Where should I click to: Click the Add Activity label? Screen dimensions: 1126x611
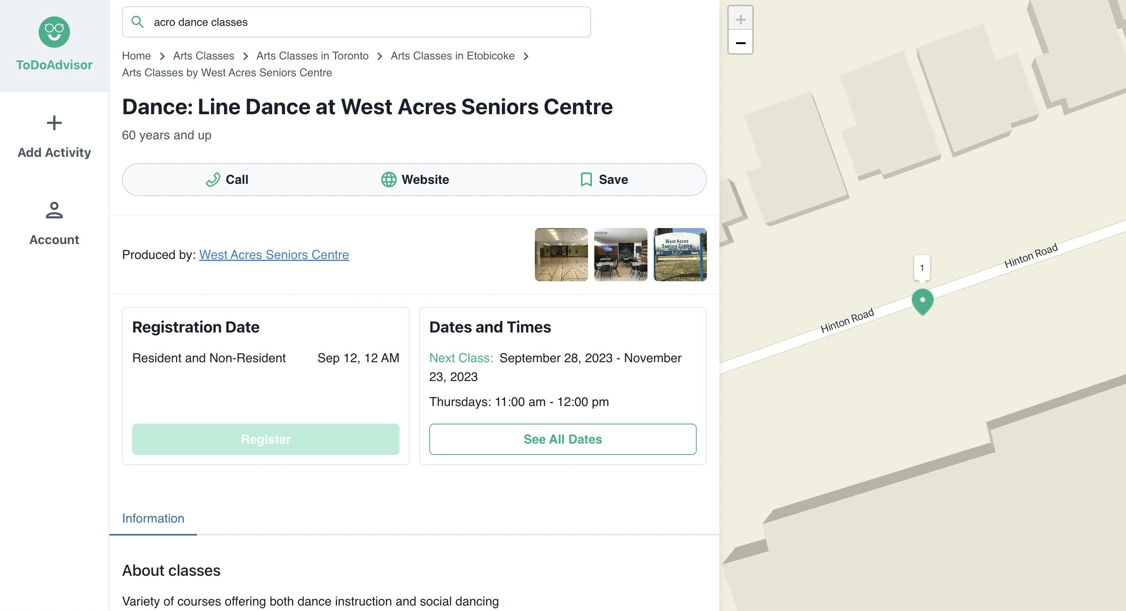click(x=54, y=153)
